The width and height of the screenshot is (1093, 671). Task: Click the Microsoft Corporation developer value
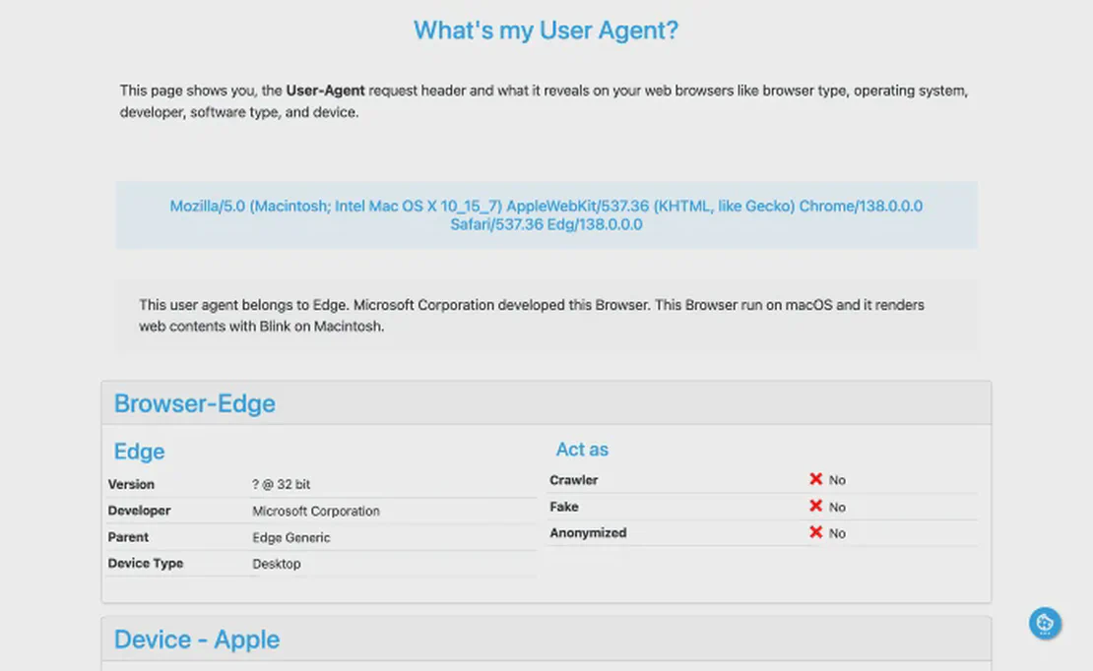tap(315, 512)
